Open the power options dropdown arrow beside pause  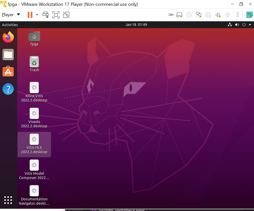37,15
